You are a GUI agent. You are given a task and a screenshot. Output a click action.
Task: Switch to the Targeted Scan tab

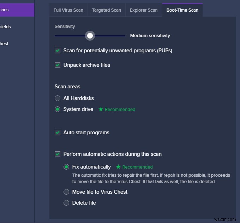pyautogui.click(x=106, y=10)
